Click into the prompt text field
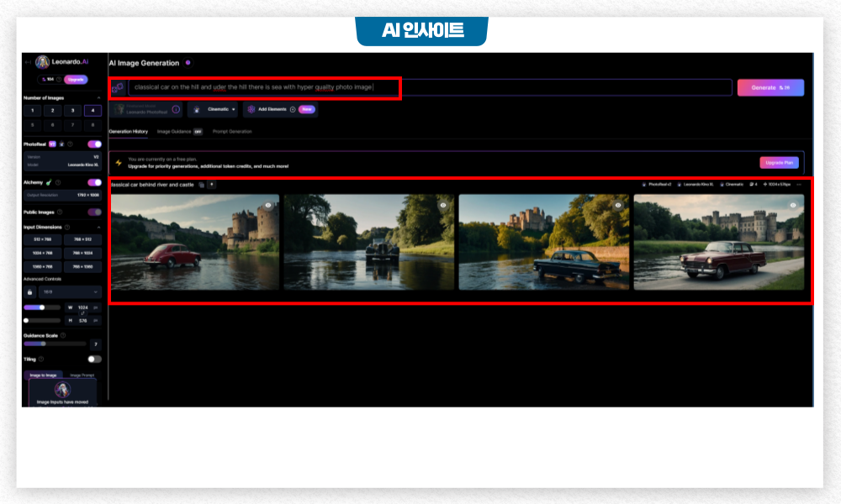The width and height of the screenshot is (841, 504). click(x=430, y=87)
